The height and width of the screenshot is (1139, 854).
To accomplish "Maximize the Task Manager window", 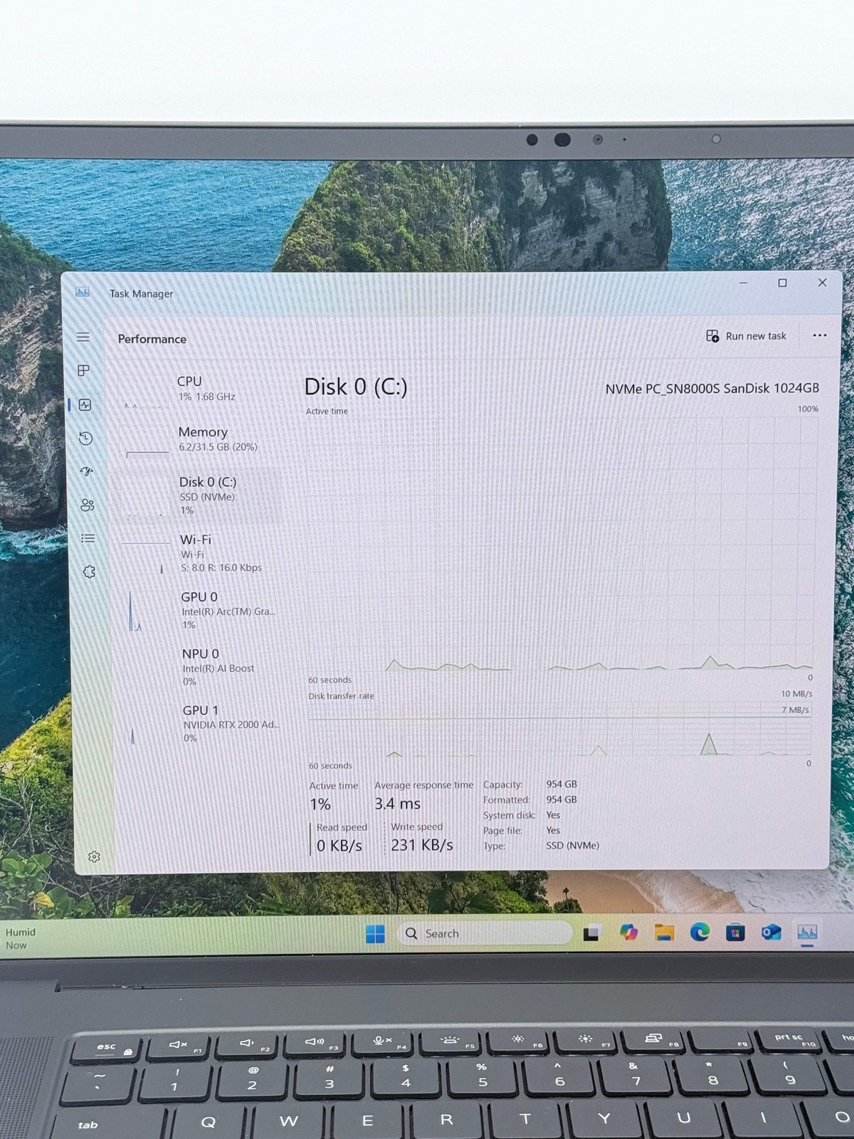I will point(782,283).
